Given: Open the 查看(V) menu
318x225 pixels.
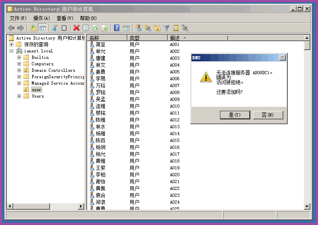Looking at the screenshot, I should [x=65, y=18].
